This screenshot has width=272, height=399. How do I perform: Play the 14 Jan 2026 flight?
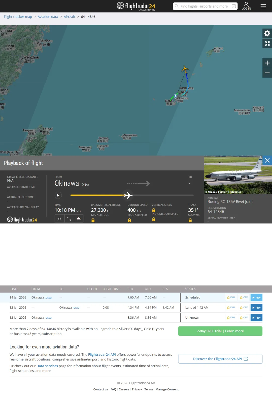click(x=256, y=297)
